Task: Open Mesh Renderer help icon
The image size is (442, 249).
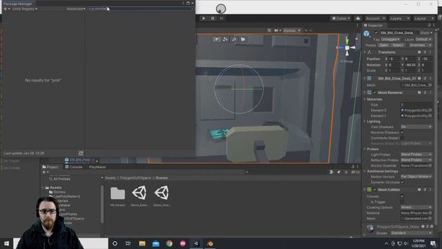Action: [419, 93]
